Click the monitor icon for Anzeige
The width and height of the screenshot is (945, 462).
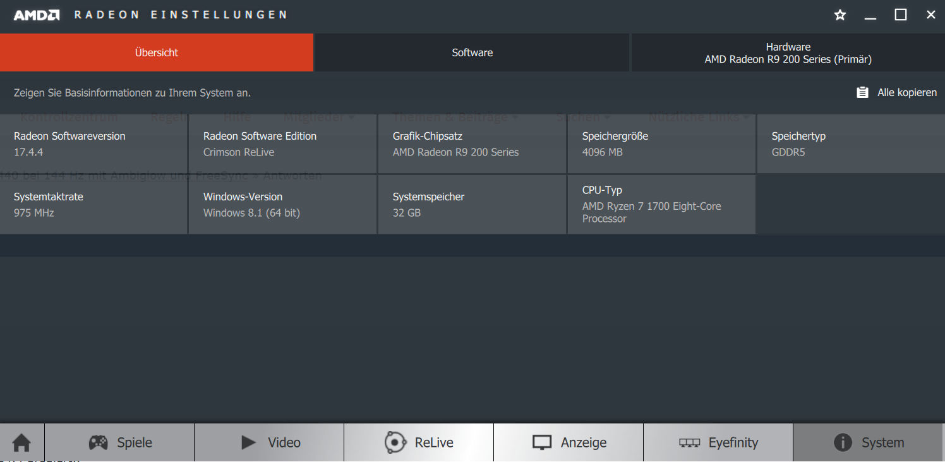pos(542,442)
